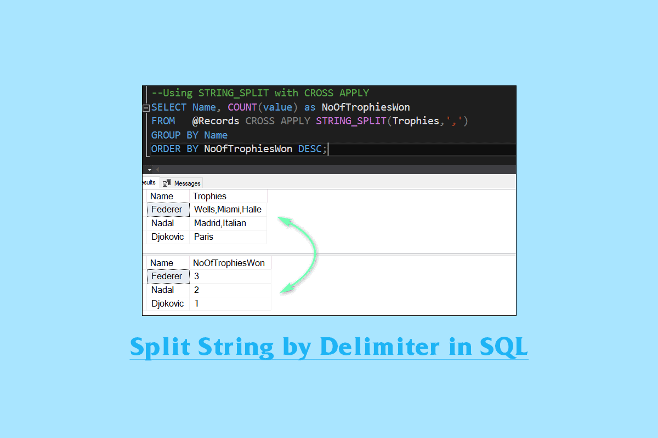Click the Trophies column header
658x438 pixels.
pos(210,195)
